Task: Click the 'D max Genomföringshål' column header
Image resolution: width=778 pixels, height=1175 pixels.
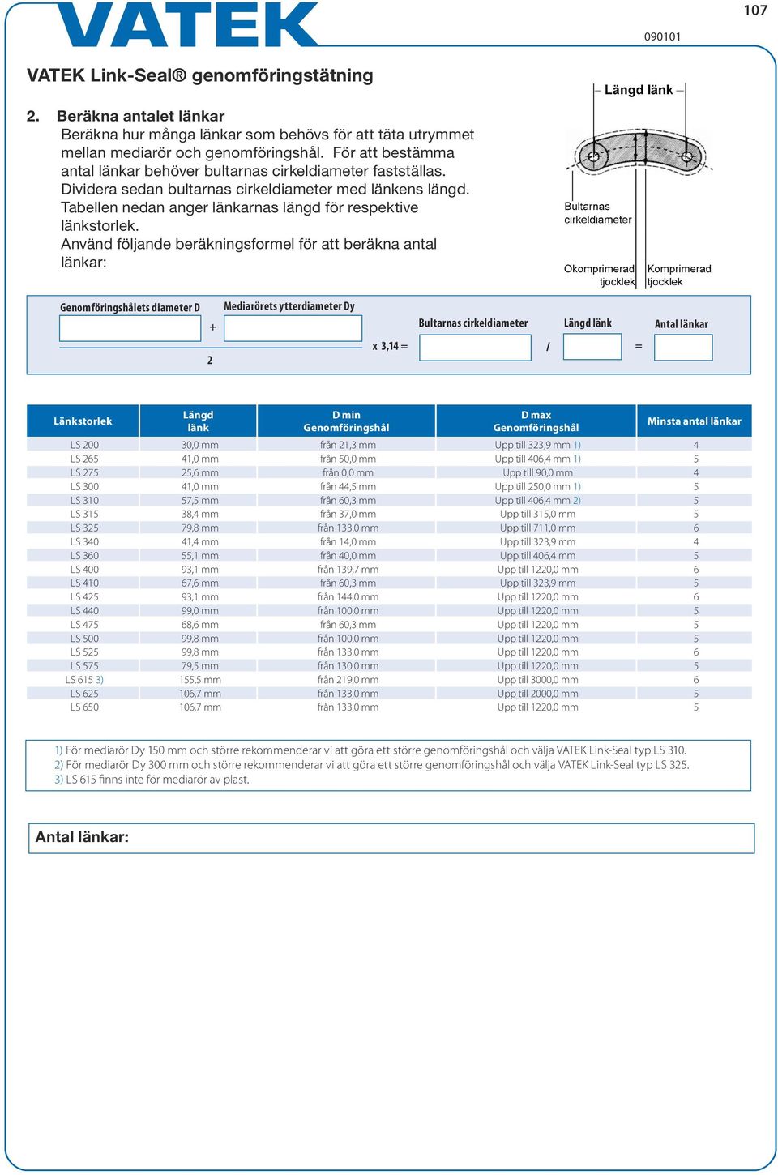Action: click(x=536, y=421)
